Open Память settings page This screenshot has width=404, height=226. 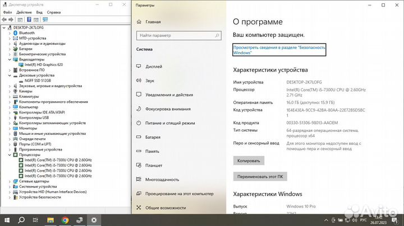pyautogui.click(x=152, y=151)
